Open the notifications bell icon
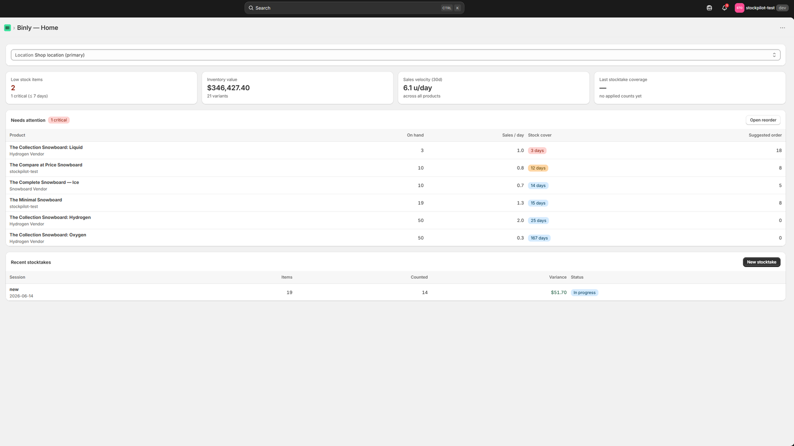 click(725, 8)
